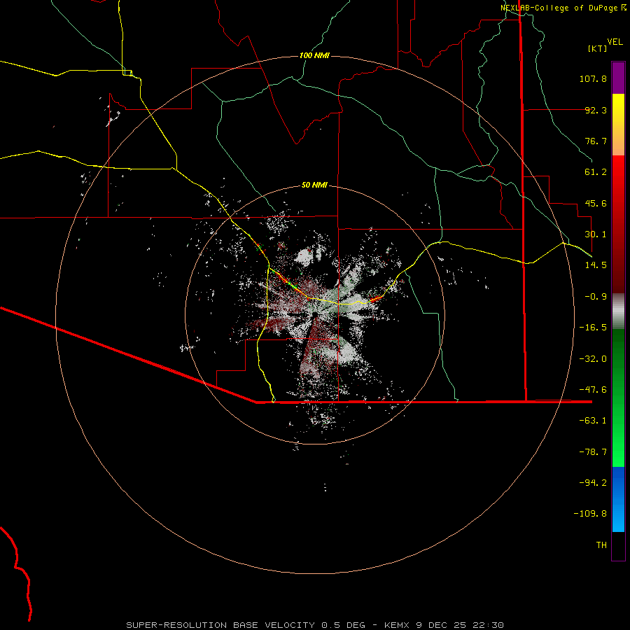Click the Super-Resolution Base Velocity KEMX caption
Screen dimensions: 630x630
point(315,625)
